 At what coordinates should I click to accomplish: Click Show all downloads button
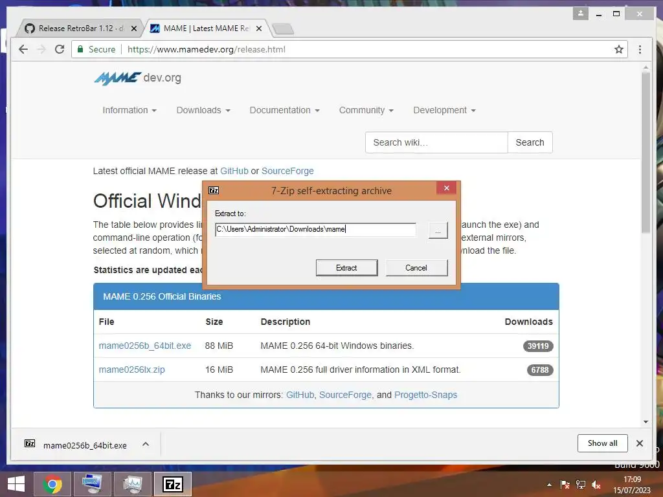[603, 443]
